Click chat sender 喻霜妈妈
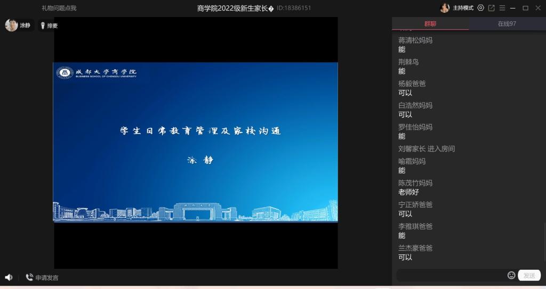The image size is (546, 289). [x=412, y=161]
